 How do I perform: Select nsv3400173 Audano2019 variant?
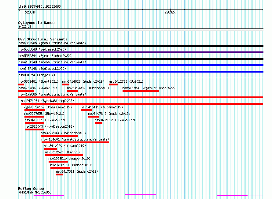(x=71, y=165)
